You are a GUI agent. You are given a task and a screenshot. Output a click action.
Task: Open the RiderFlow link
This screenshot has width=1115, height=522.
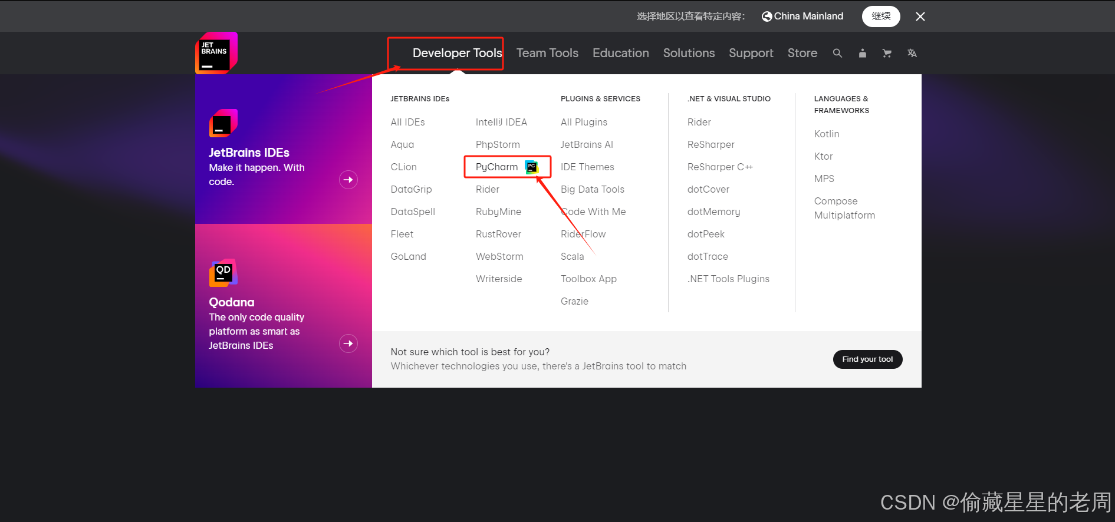pos(583,234)
